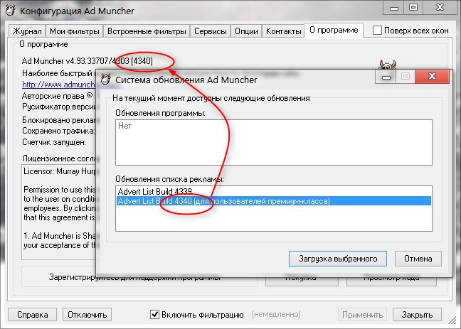Open the admuncher.com website link
This screenshot has height=329, width=461.
coord(58,82)
